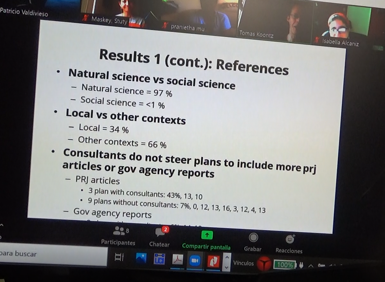Click the line 'Social science = <1 %'
This screenshot has width=385, height=282.
[x=122, y=102]
